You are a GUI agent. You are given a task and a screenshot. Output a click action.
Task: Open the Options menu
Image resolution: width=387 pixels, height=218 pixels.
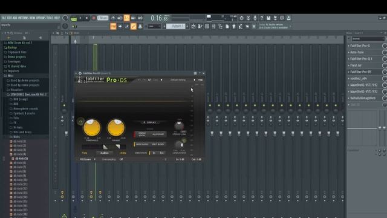coord(41,18)
